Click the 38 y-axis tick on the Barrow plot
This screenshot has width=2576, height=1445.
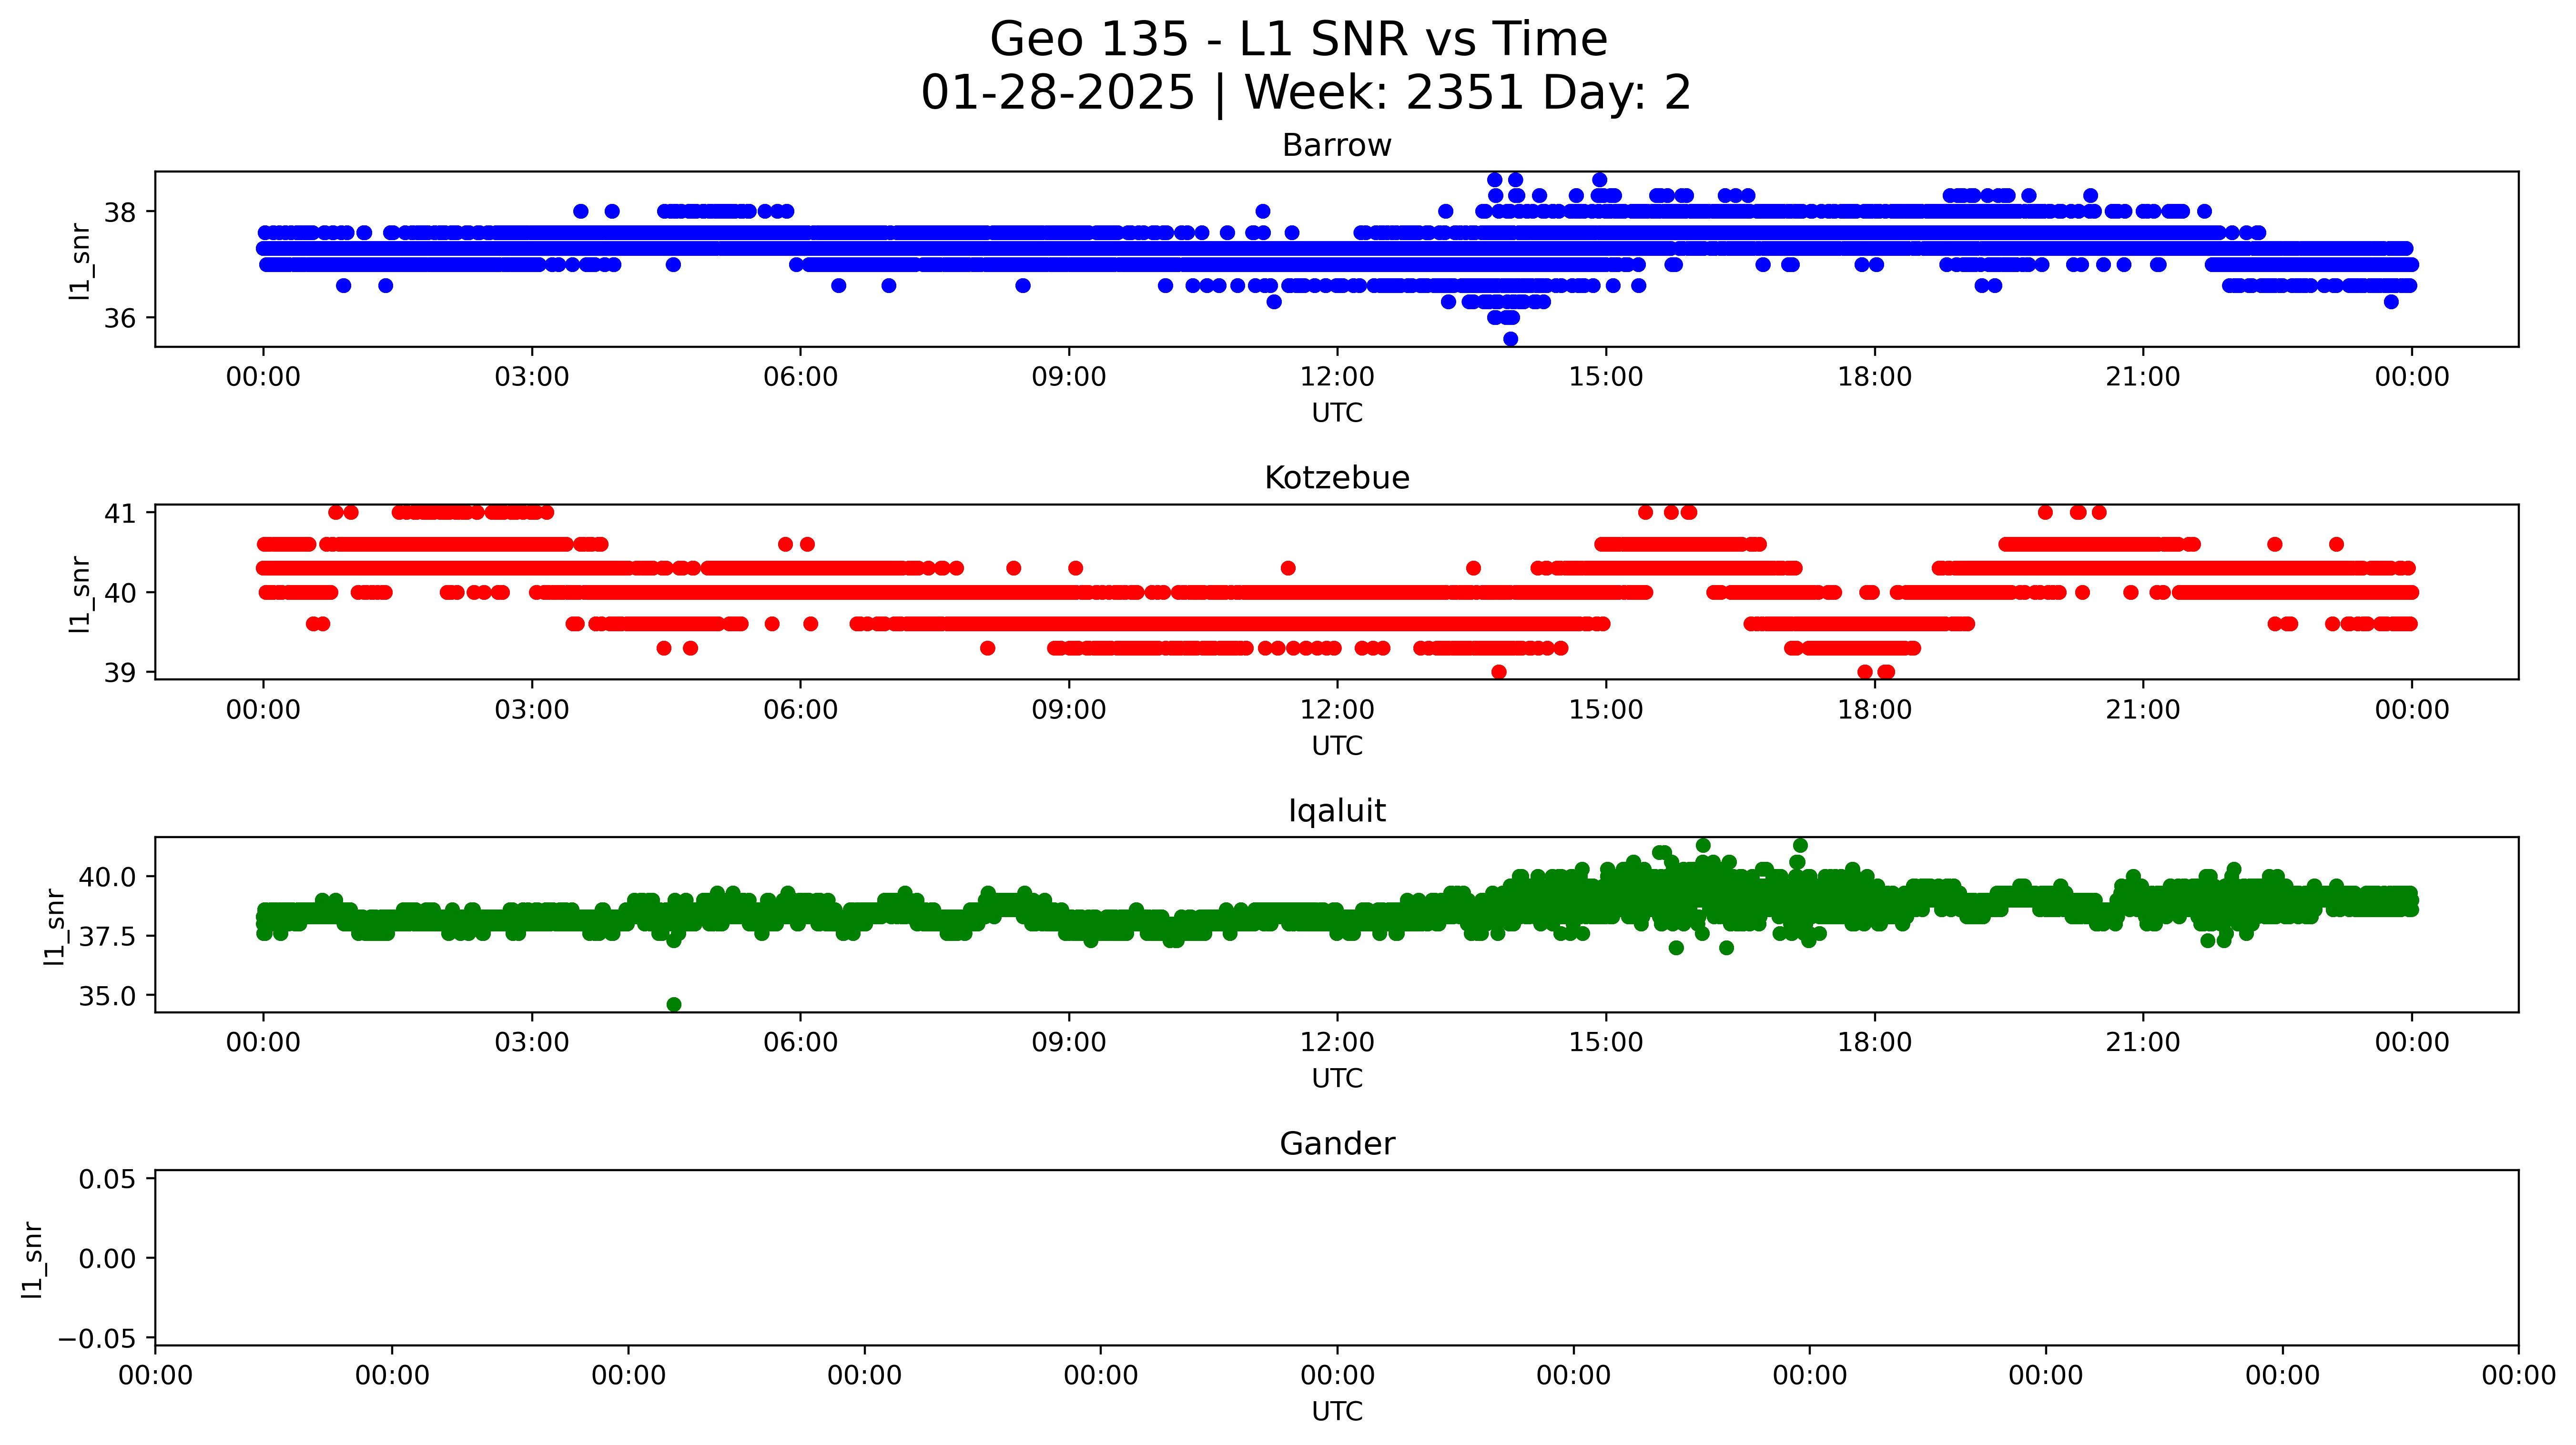pyautogui.click(x=120, y=212)
